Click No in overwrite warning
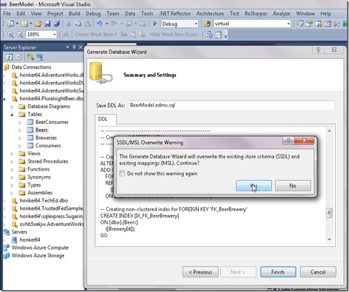The width and height of the screenshot is (349, 292). 293,186
